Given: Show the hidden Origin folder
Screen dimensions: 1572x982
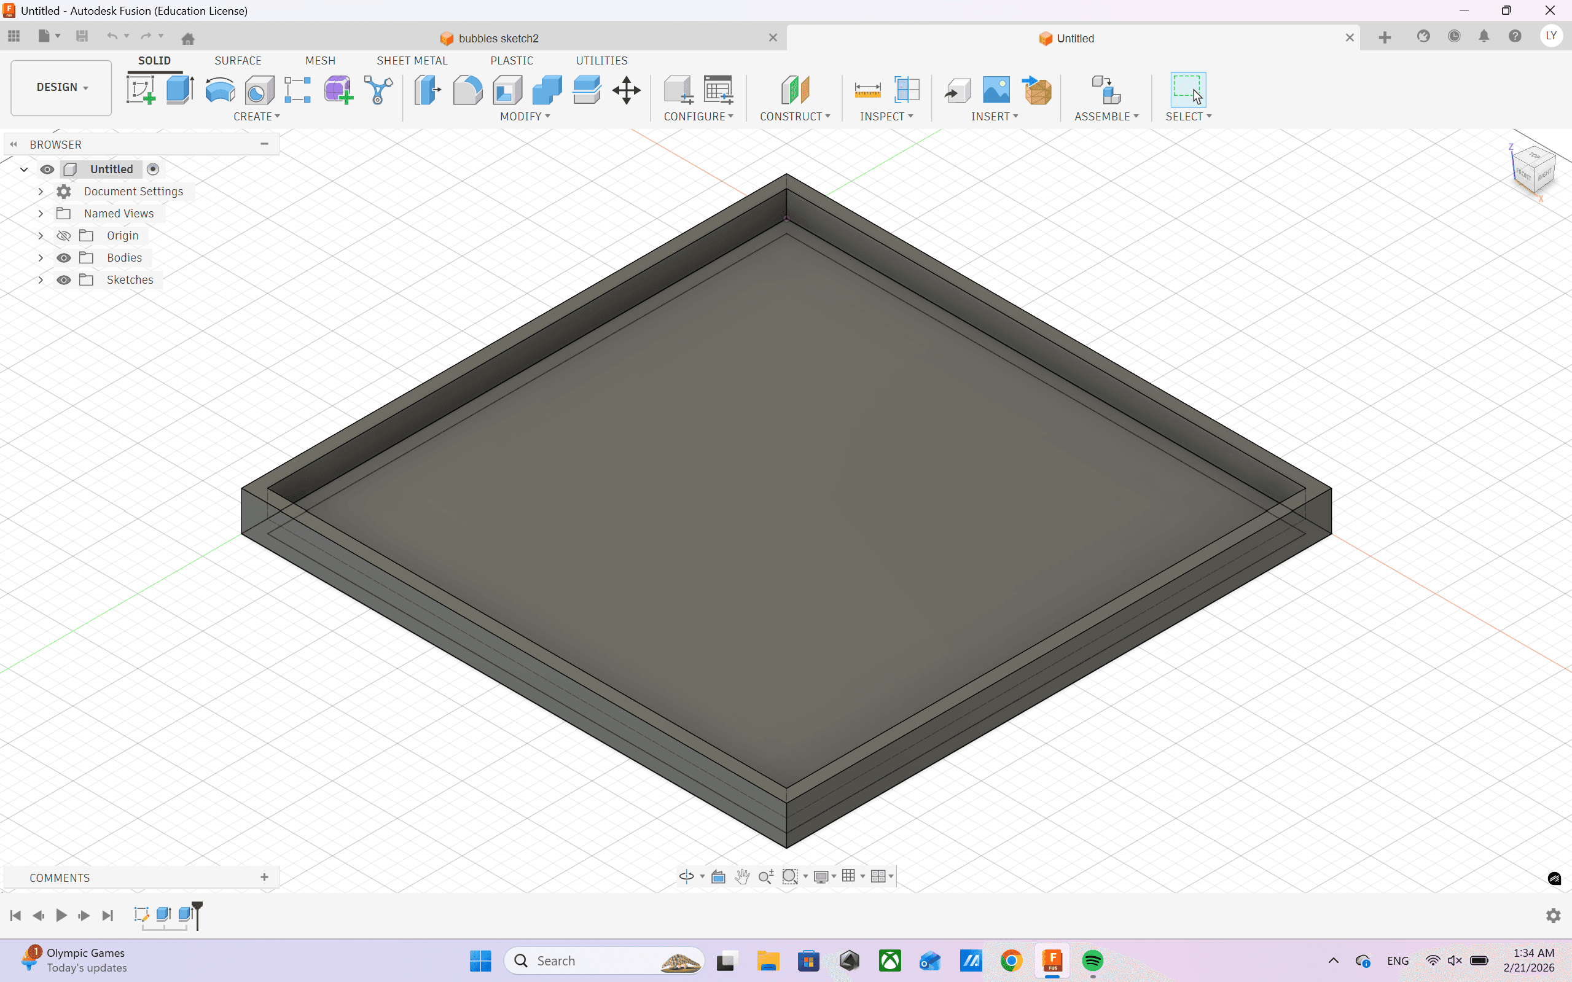Looking at the screenshot, I should click(64, 236).
